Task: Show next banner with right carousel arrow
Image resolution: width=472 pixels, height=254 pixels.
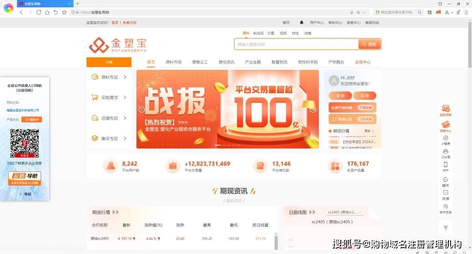Action: (x=313, y=110)
